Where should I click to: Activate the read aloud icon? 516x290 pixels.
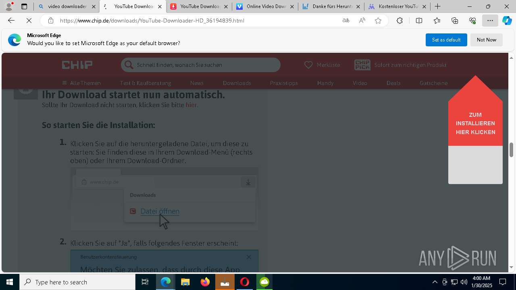pyautogui.click(x=362, y=21)
